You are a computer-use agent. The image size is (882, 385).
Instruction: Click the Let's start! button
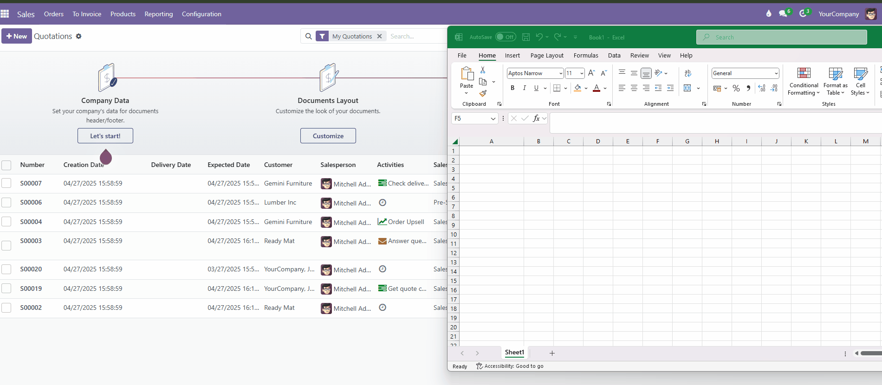pyautogui.click(x=105, y=136)
